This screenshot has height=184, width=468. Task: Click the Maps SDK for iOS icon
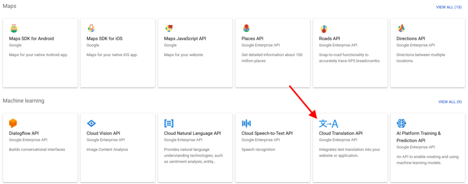click(91, 29)
